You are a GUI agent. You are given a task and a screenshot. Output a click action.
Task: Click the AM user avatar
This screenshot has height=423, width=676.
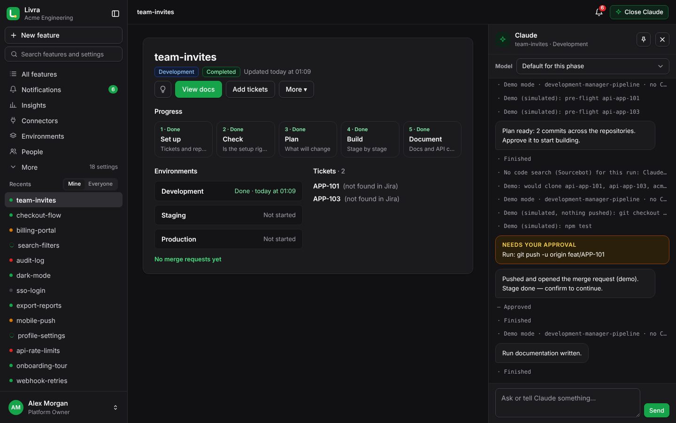(16, 407)
